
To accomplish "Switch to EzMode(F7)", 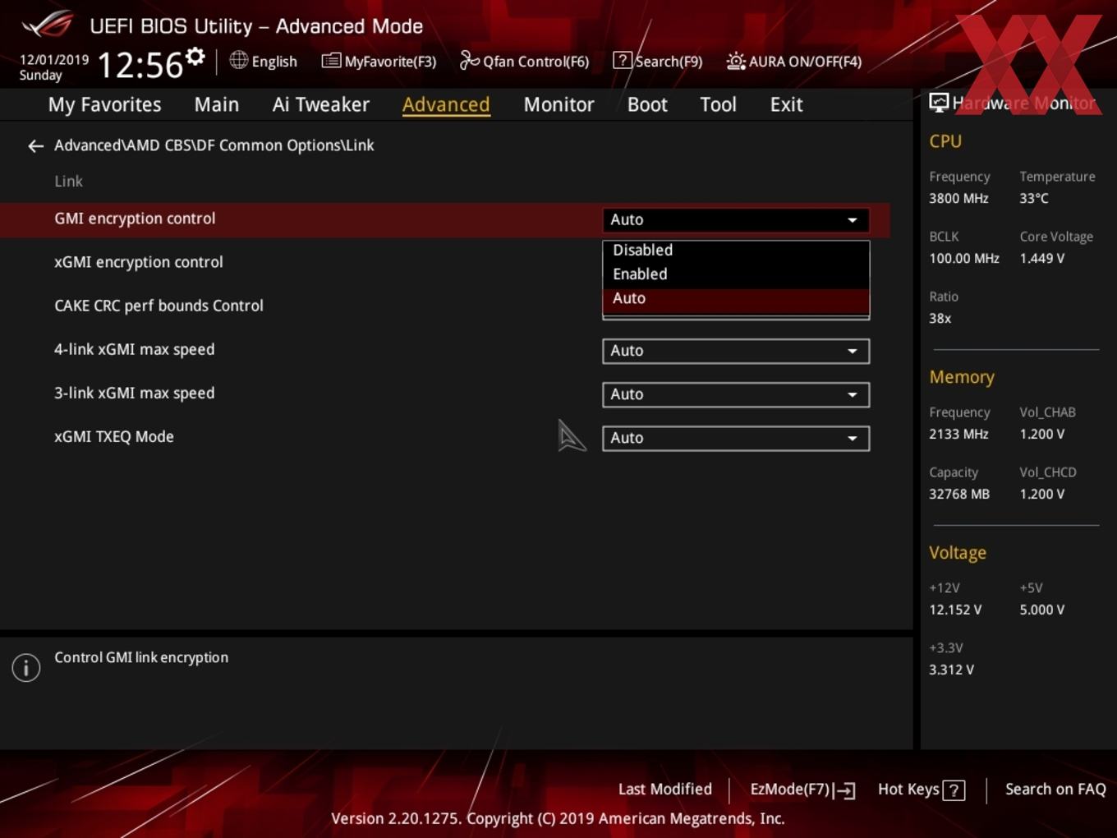I will (x=802, y=790).
